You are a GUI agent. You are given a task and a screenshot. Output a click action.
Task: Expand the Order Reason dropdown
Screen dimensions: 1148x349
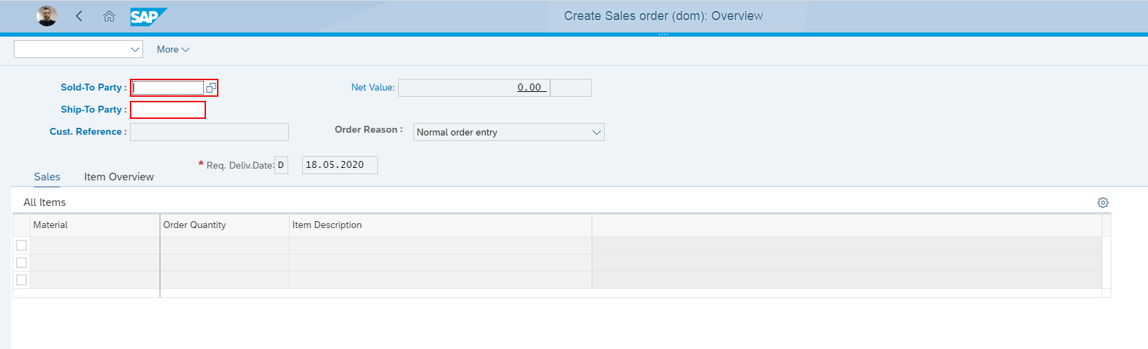tap(596, 132)
